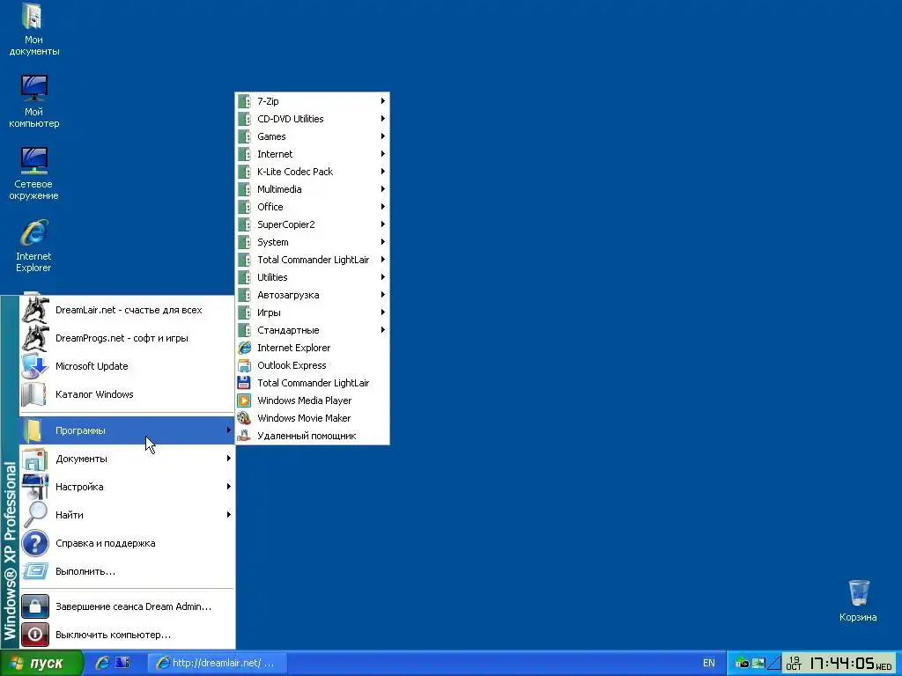Screen dimensions: 902x676
Task: Click the DreamLair.net horse icon
Action: pos(34,310)
